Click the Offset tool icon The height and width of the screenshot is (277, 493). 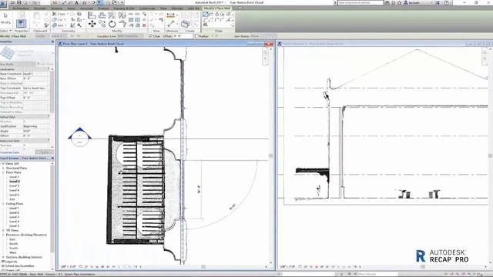click(x=102, y=15)
